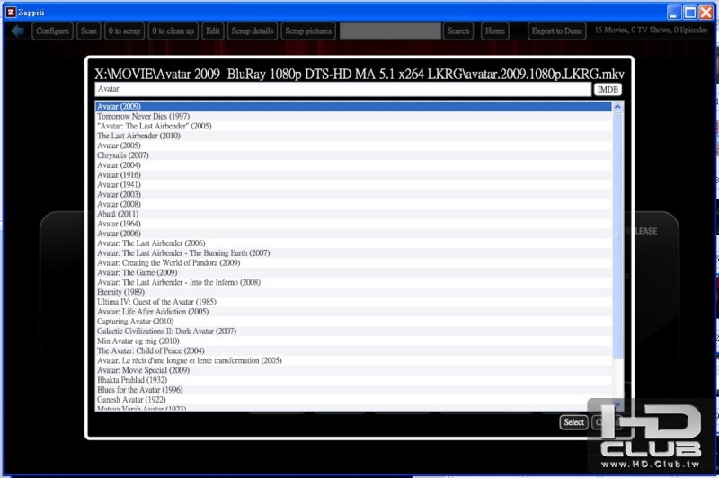This screenshot has width=719, height=478.
Task: Select 'Avatar: Movie Special (2009)'
Action: [353, 370]
